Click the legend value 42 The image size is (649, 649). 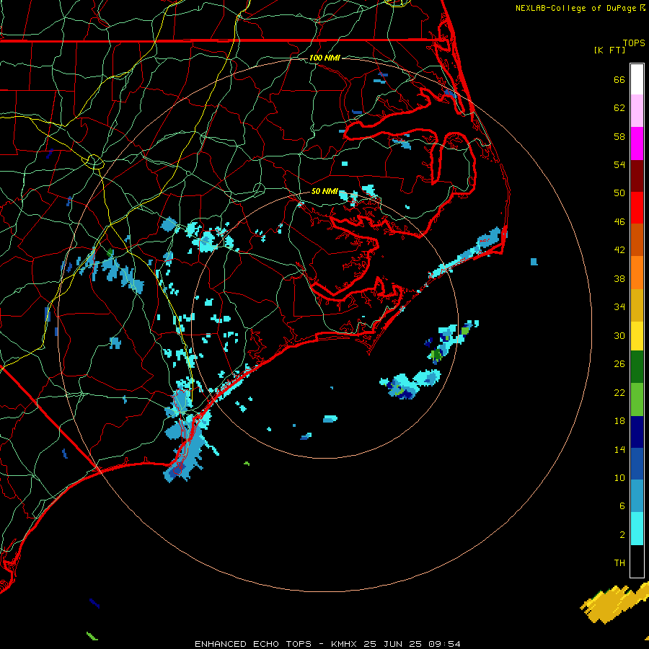pyautogui.click(x=619, y=250)
